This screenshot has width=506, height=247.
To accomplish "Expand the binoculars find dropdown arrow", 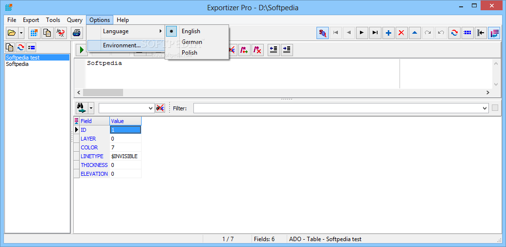I will [x=91, y=108].
